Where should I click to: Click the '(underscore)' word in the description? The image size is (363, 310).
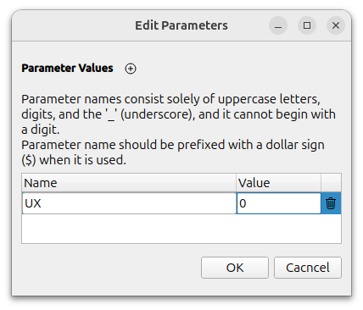pos(158,114)
